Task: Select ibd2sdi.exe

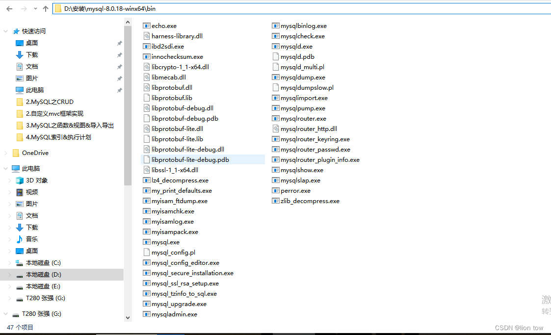Action: coord(168,47)
